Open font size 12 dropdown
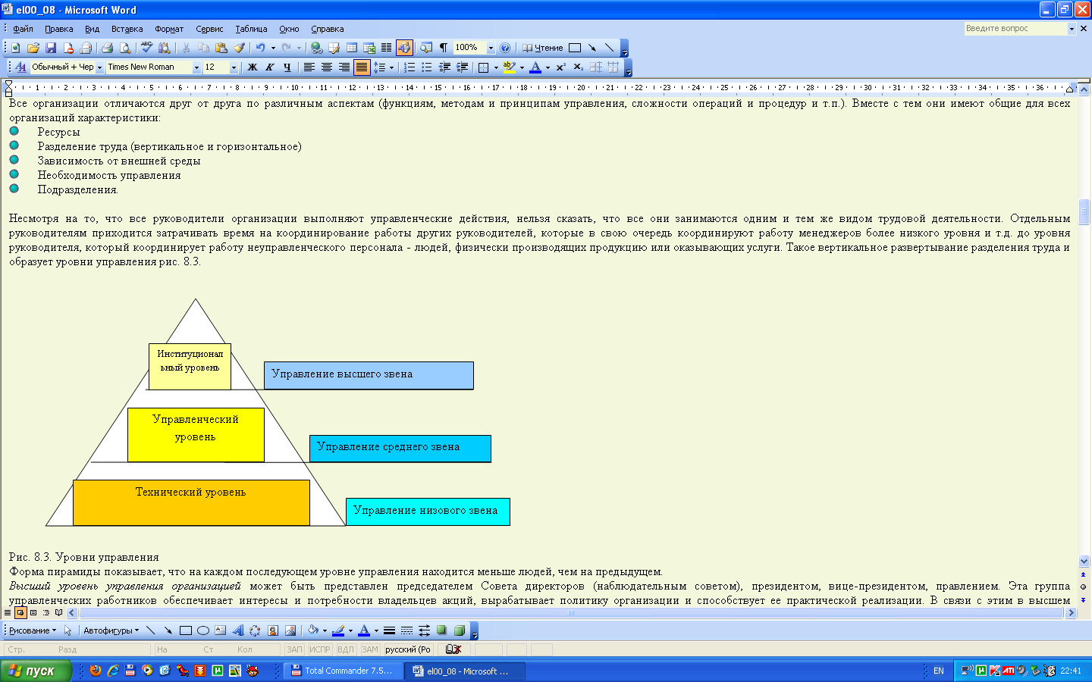The image size is (1092, 682). point(234,67)
